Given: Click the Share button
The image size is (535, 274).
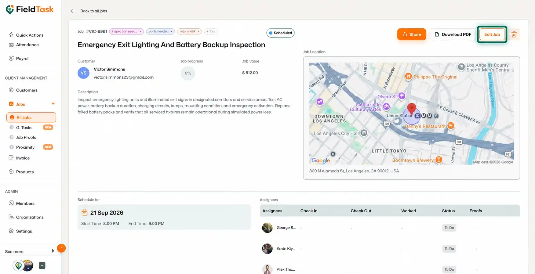Looking at the screenshot, I should coord(412,34).
